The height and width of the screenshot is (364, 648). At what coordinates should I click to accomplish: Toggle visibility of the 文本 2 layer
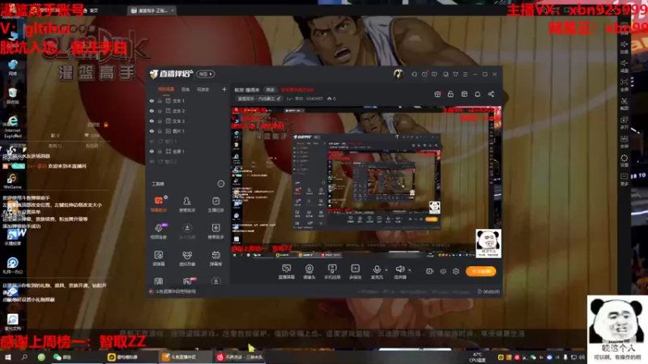[151, 111]
